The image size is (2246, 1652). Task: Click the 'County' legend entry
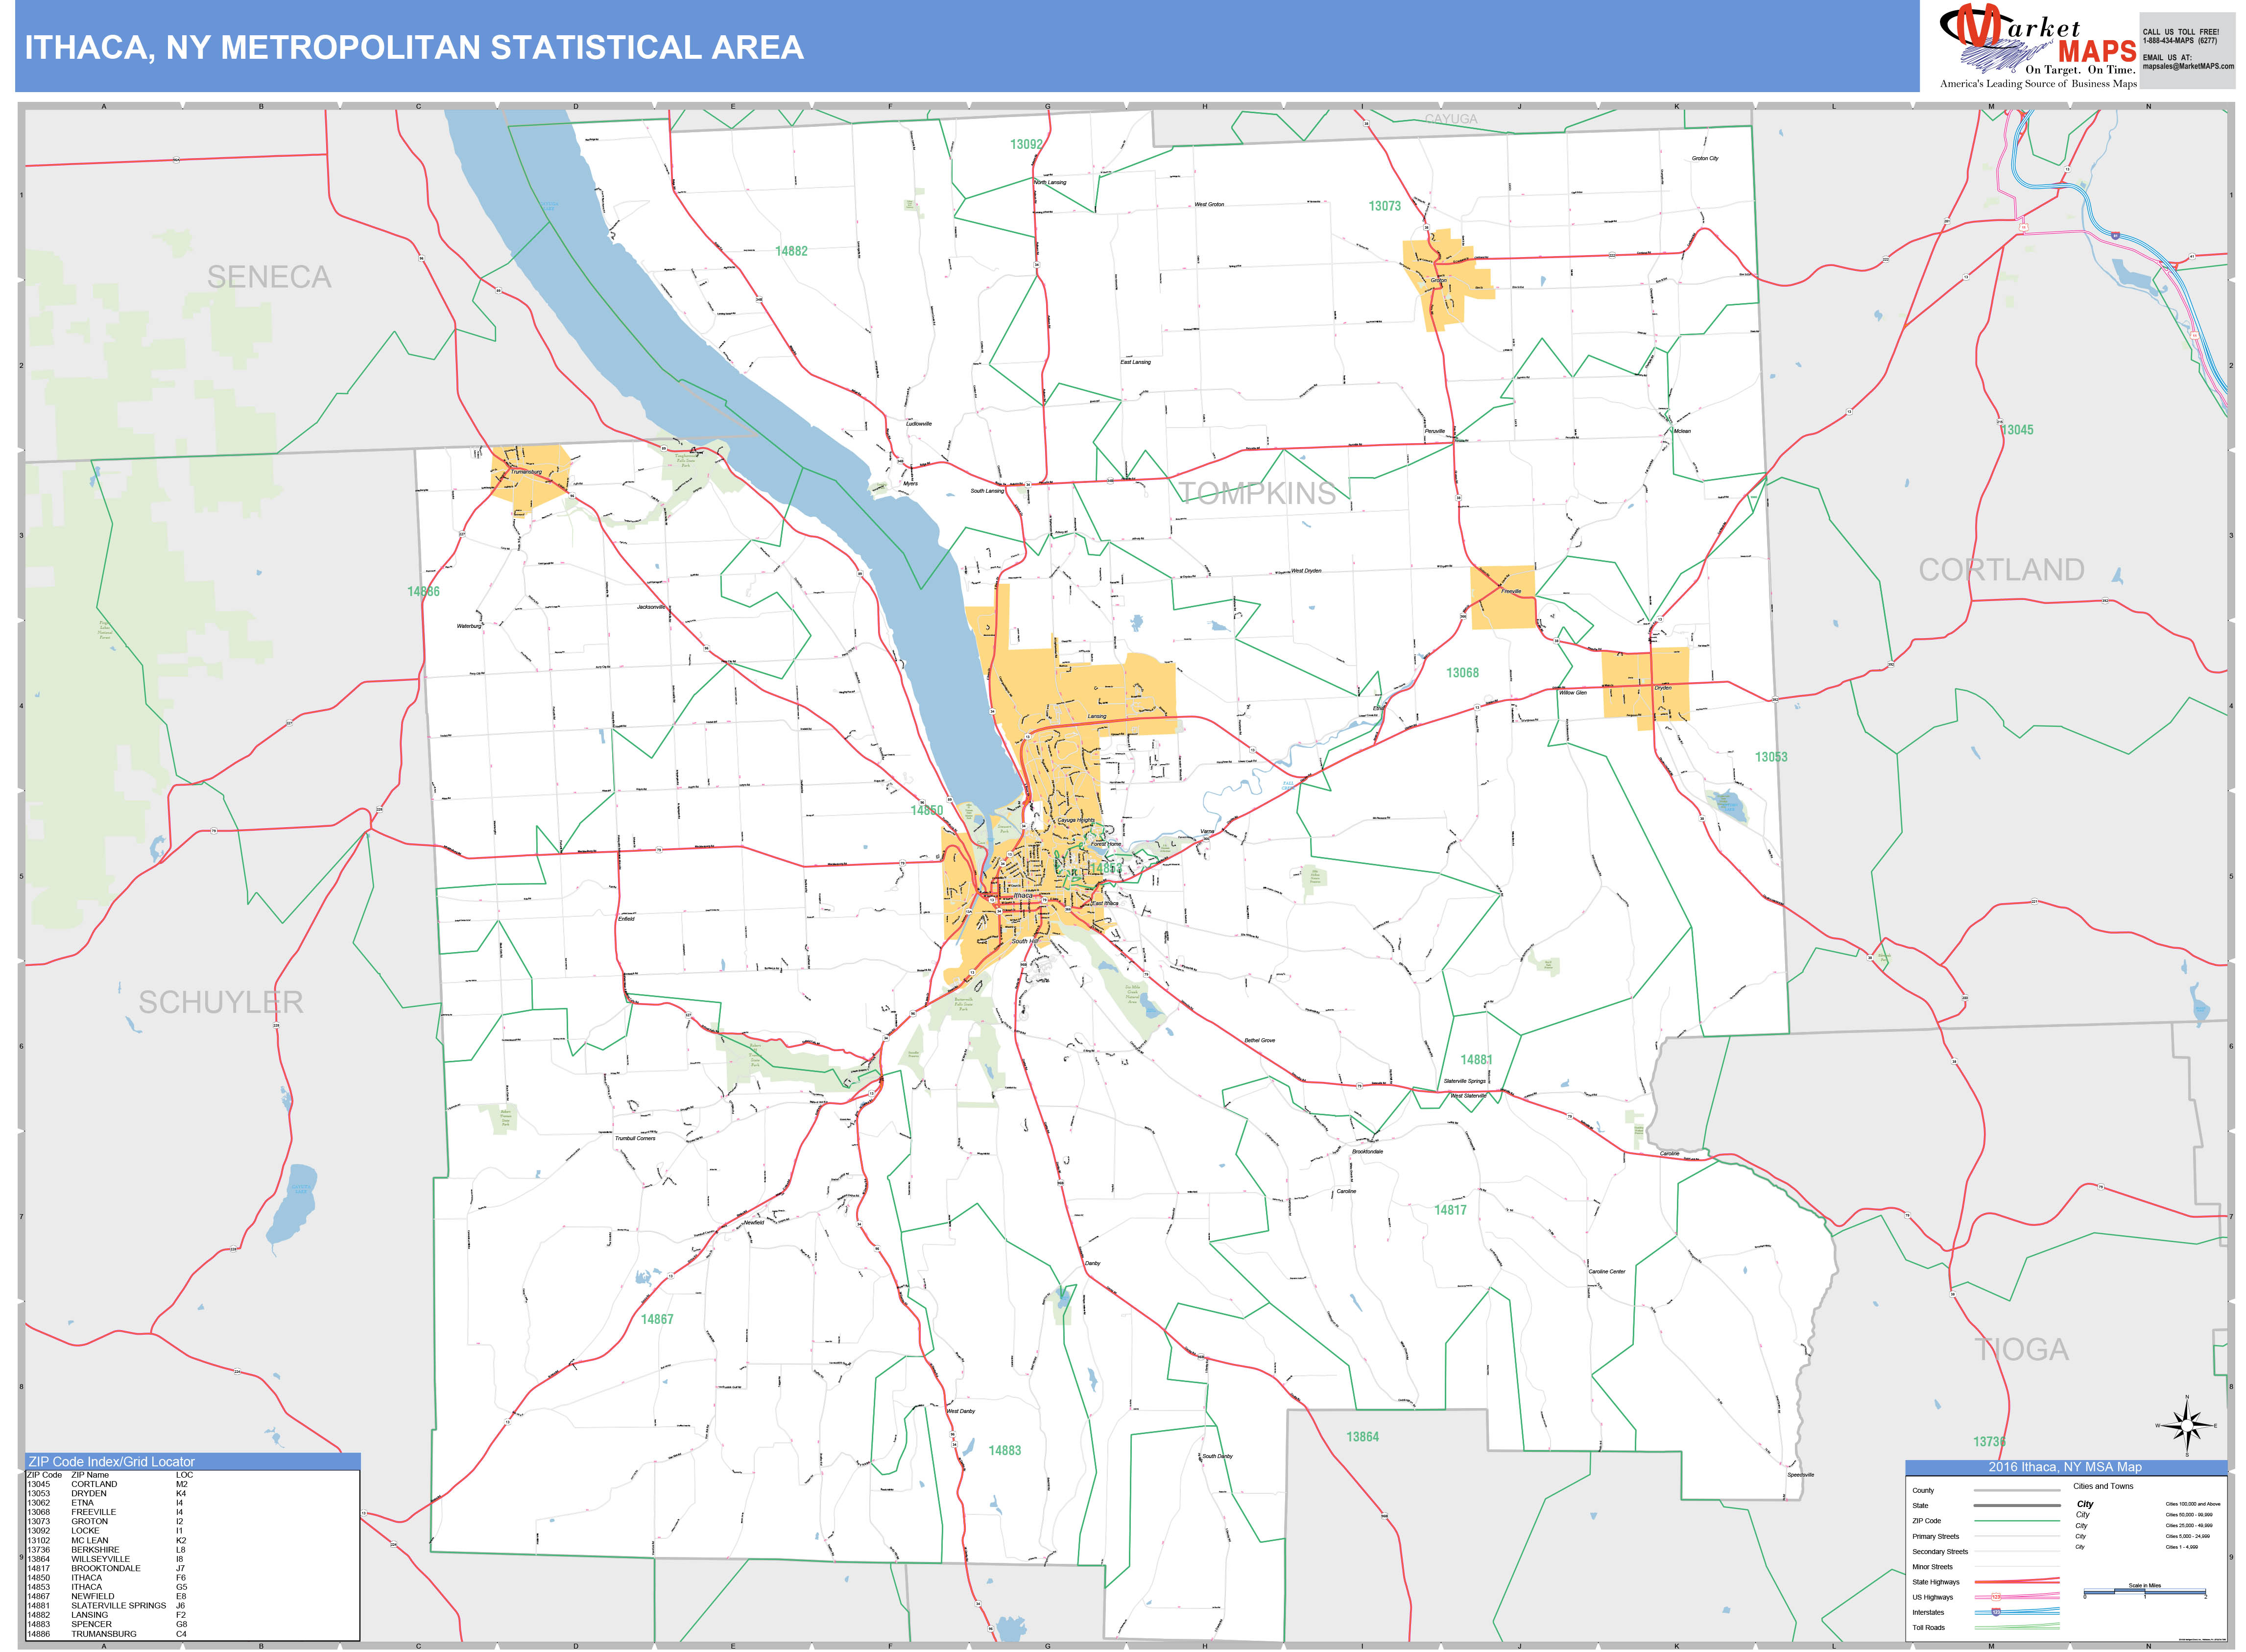pyautogui.click(x=1923, y=1491)
